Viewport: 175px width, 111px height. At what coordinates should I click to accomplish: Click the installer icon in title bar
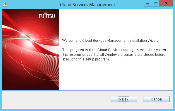(x=5, y=4)
